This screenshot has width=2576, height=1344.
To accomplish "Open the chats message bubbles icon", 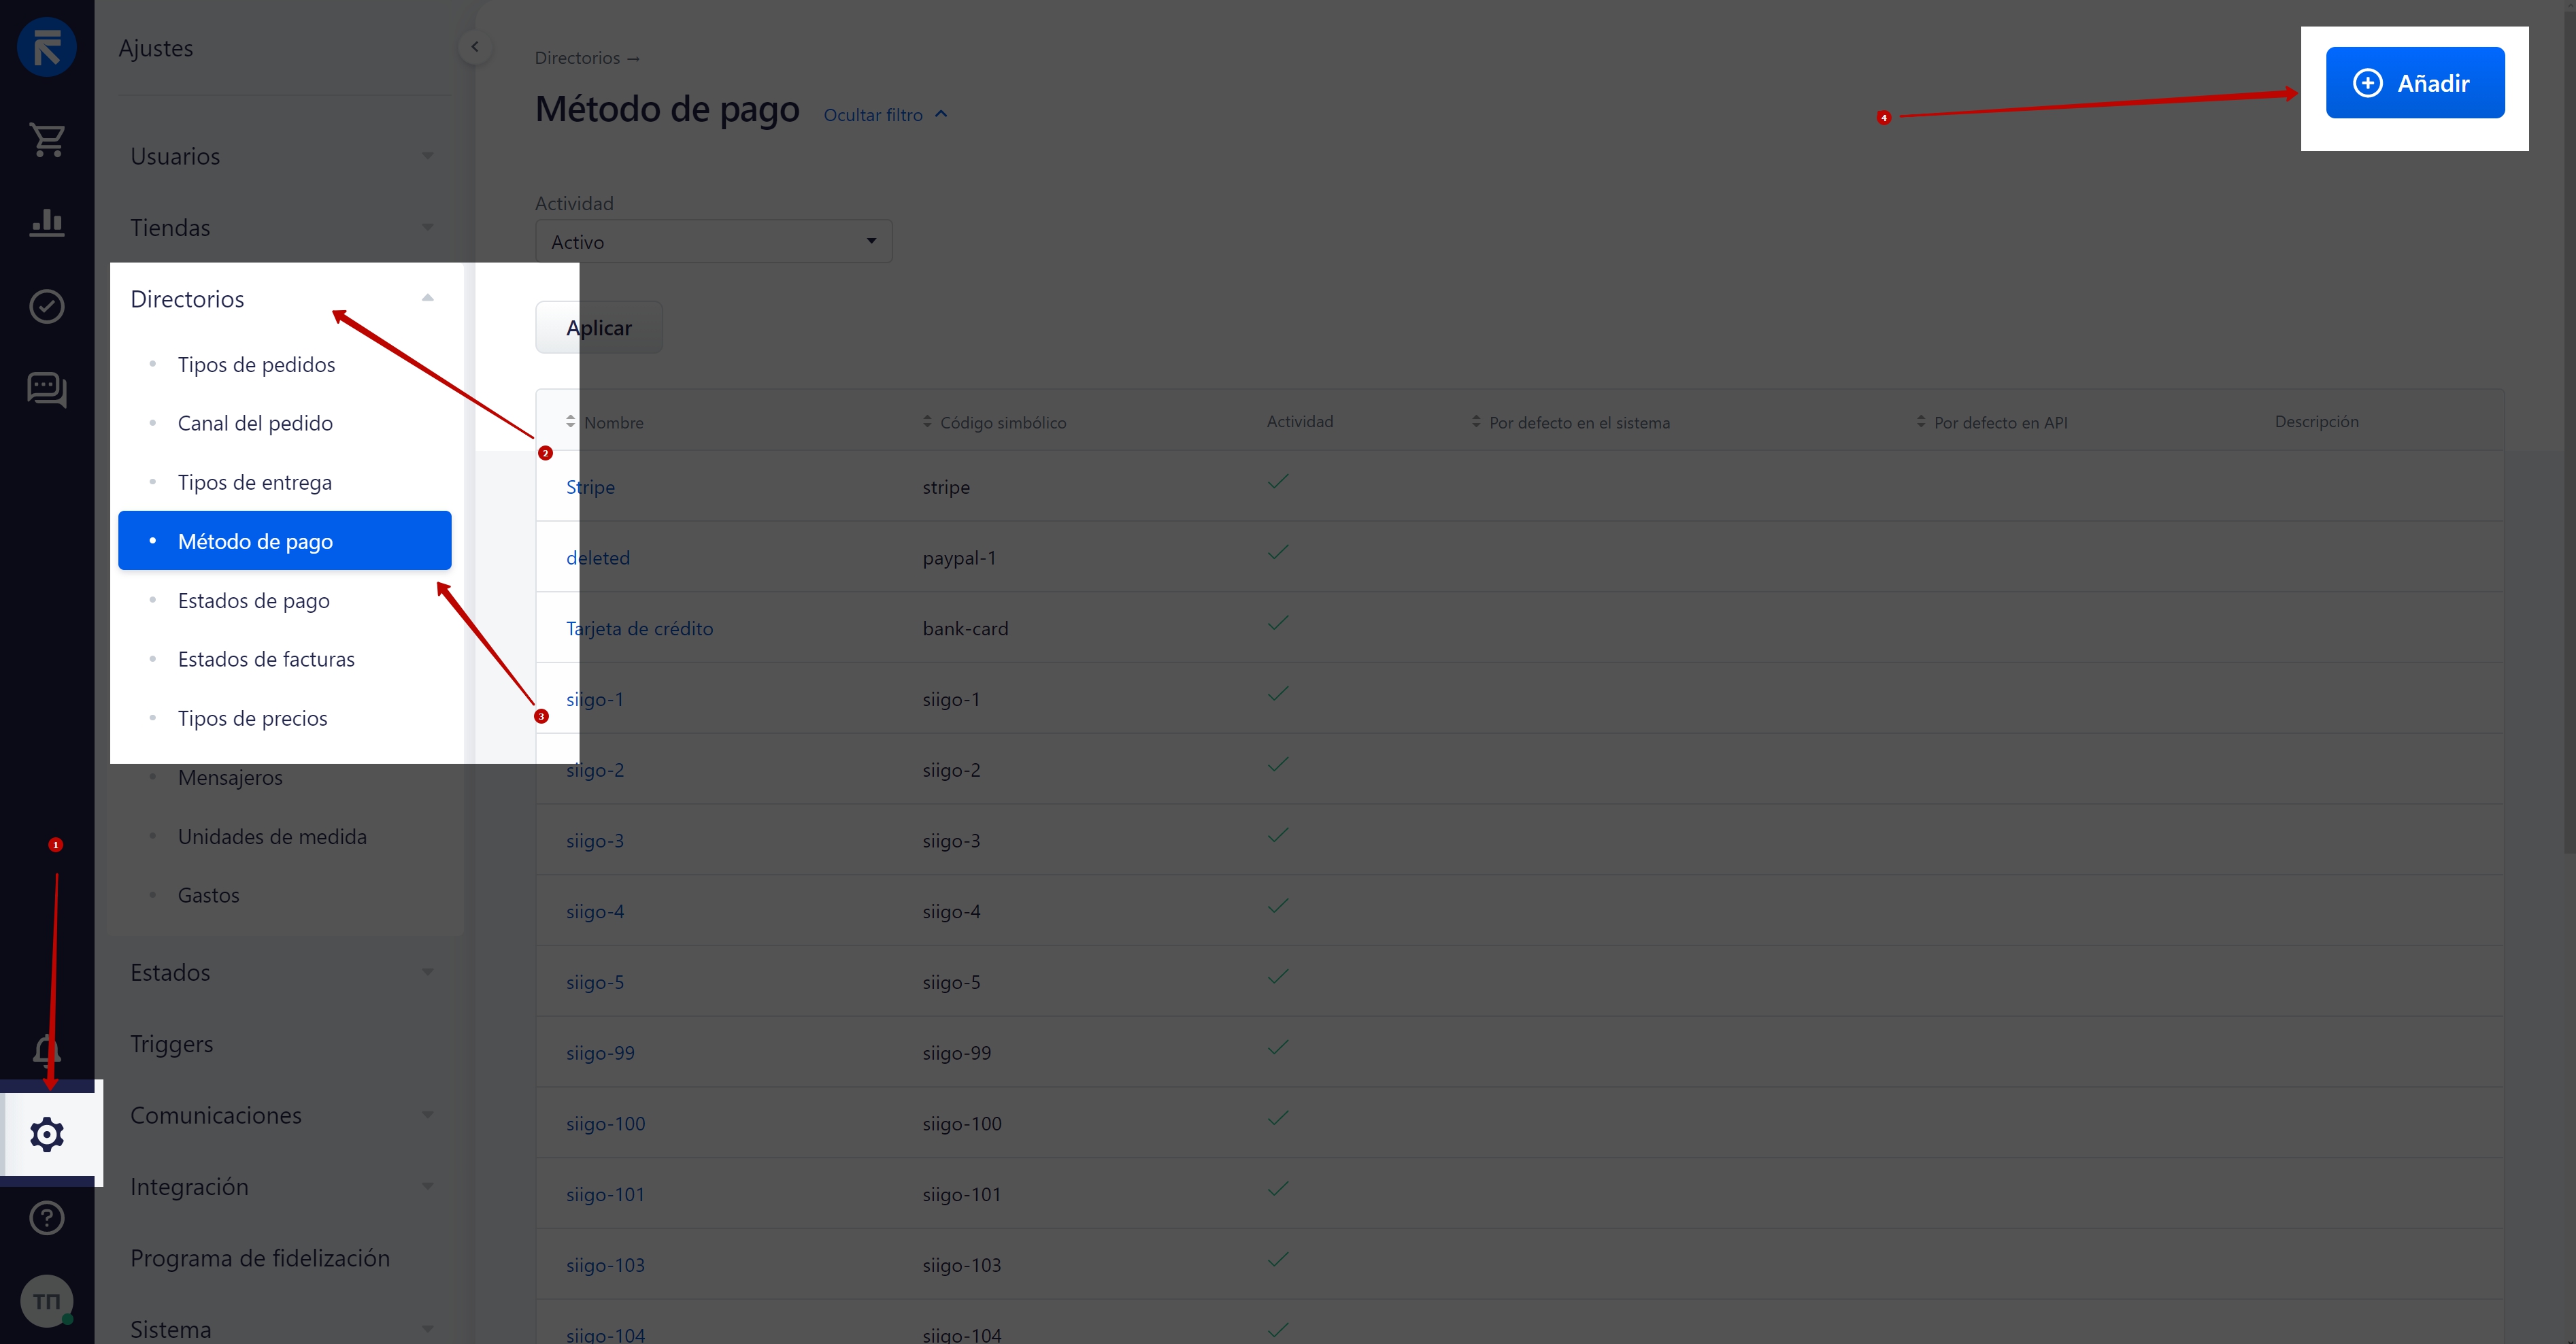I will [x=47, y=389].
